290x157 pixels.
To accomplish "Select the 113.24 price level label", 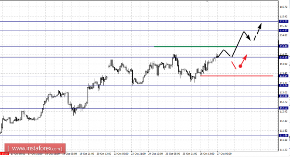I will [x=283, y=85].
